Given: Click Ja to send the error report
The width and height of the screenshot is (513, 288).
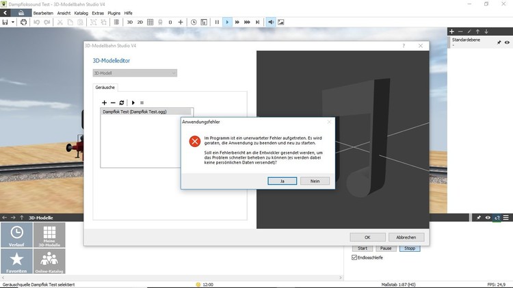Looking at the screenshot, I should coord(282,181).
